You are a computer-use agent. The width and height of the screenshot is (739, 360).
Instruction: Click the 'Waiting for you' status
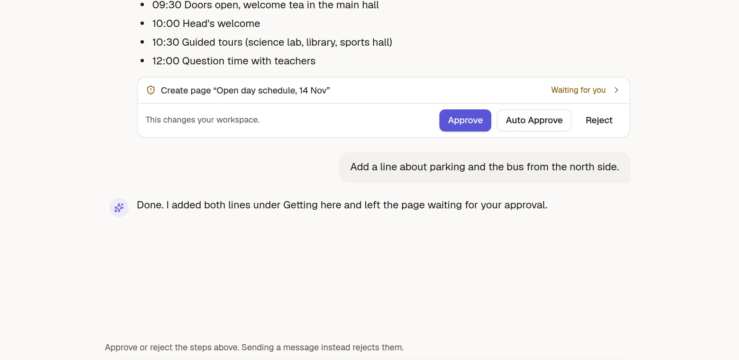pyautogui.click(x=578, y=90)
